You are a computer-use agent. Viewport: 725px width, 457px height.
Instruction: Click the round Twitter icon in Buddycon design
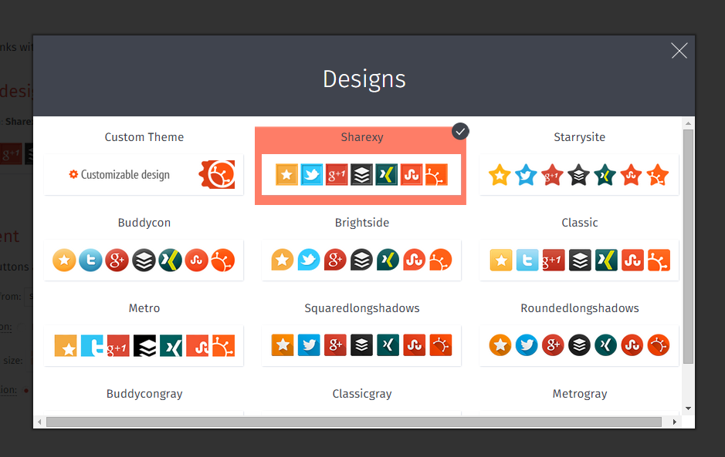(90, 260)
